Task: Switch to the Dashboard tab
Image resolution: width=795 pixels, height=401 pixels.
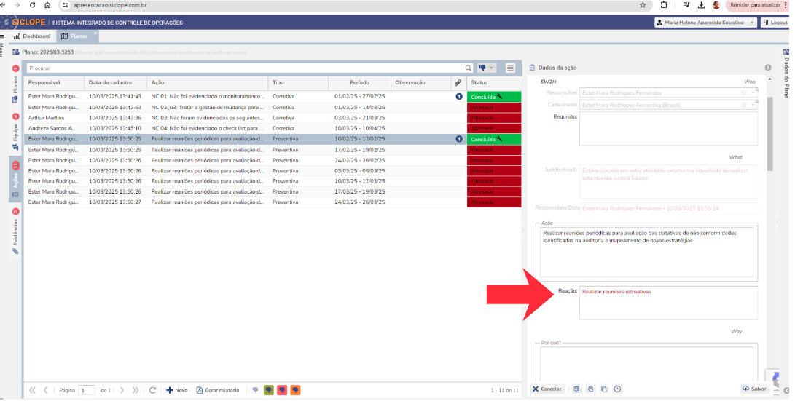Action: click(33, 36)
